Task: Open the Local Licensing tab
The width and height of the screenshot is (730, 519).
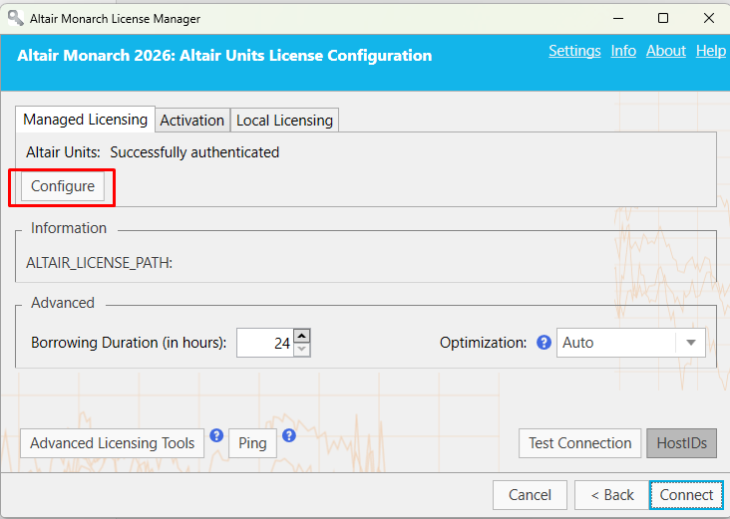Action: click(284, 121)
